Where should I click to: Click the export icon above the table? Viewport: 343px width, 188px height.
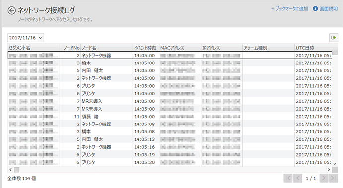[x=334, y=38]
